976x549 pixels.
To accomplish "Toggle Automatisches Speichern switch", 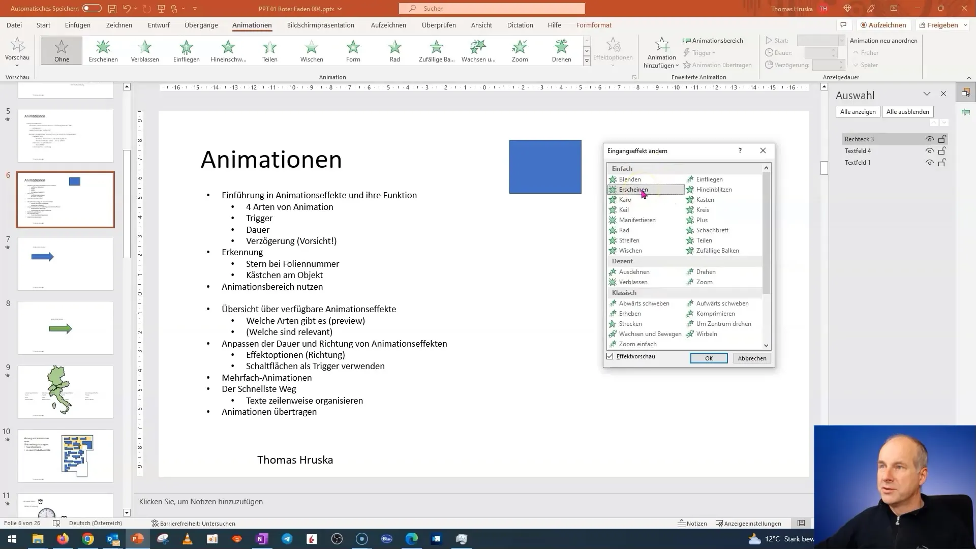I will click(92, 9).
